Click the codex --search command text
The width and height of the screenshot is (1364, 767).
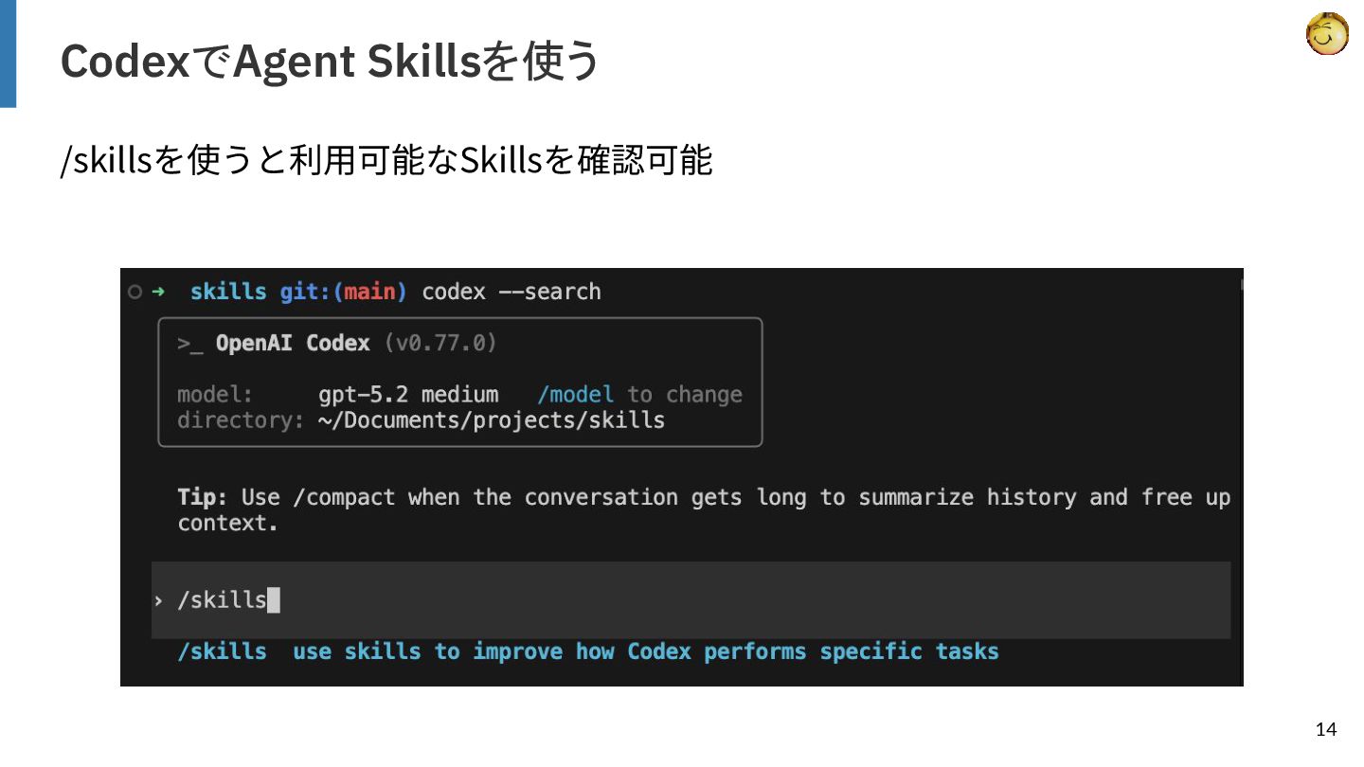click(511, 292)
